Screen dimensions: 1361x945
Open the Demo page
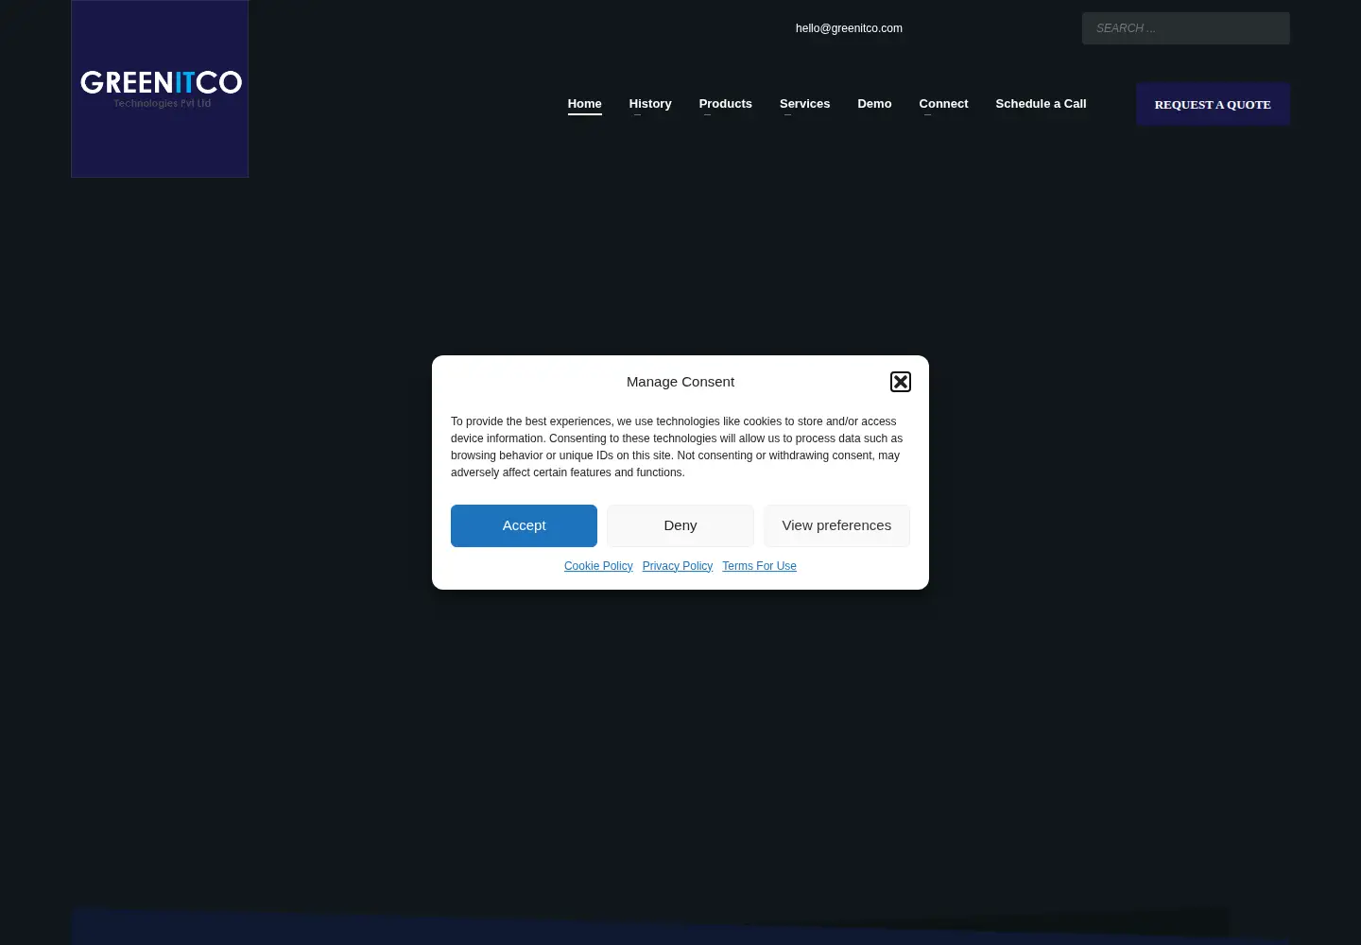[874, 104]
